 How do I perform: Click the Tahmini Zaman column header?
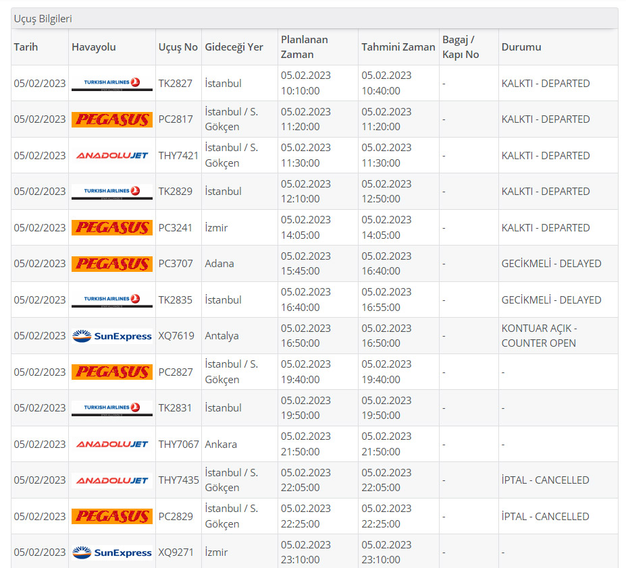398,47
